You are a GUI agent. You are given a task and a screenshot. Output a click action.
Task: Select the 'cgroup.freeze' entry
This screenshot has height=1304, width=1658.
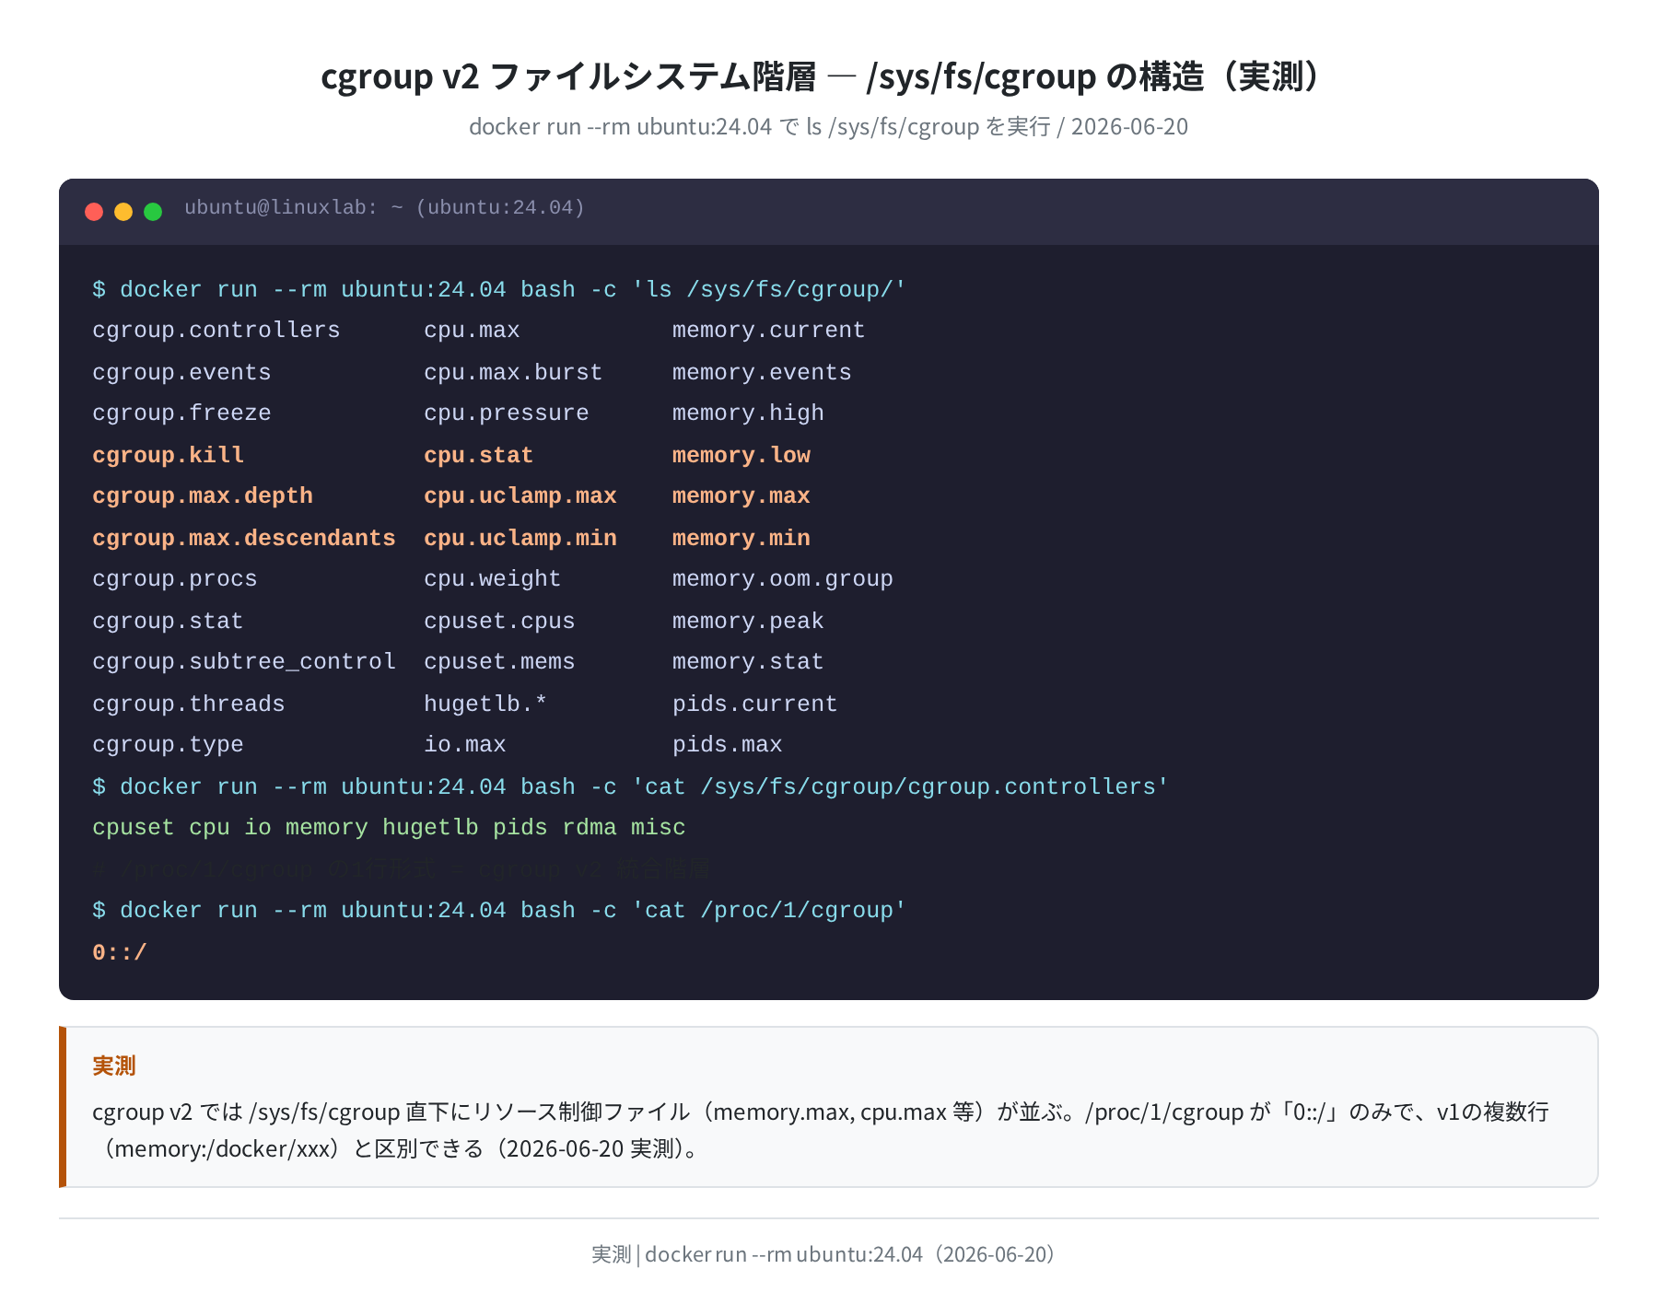181,413
